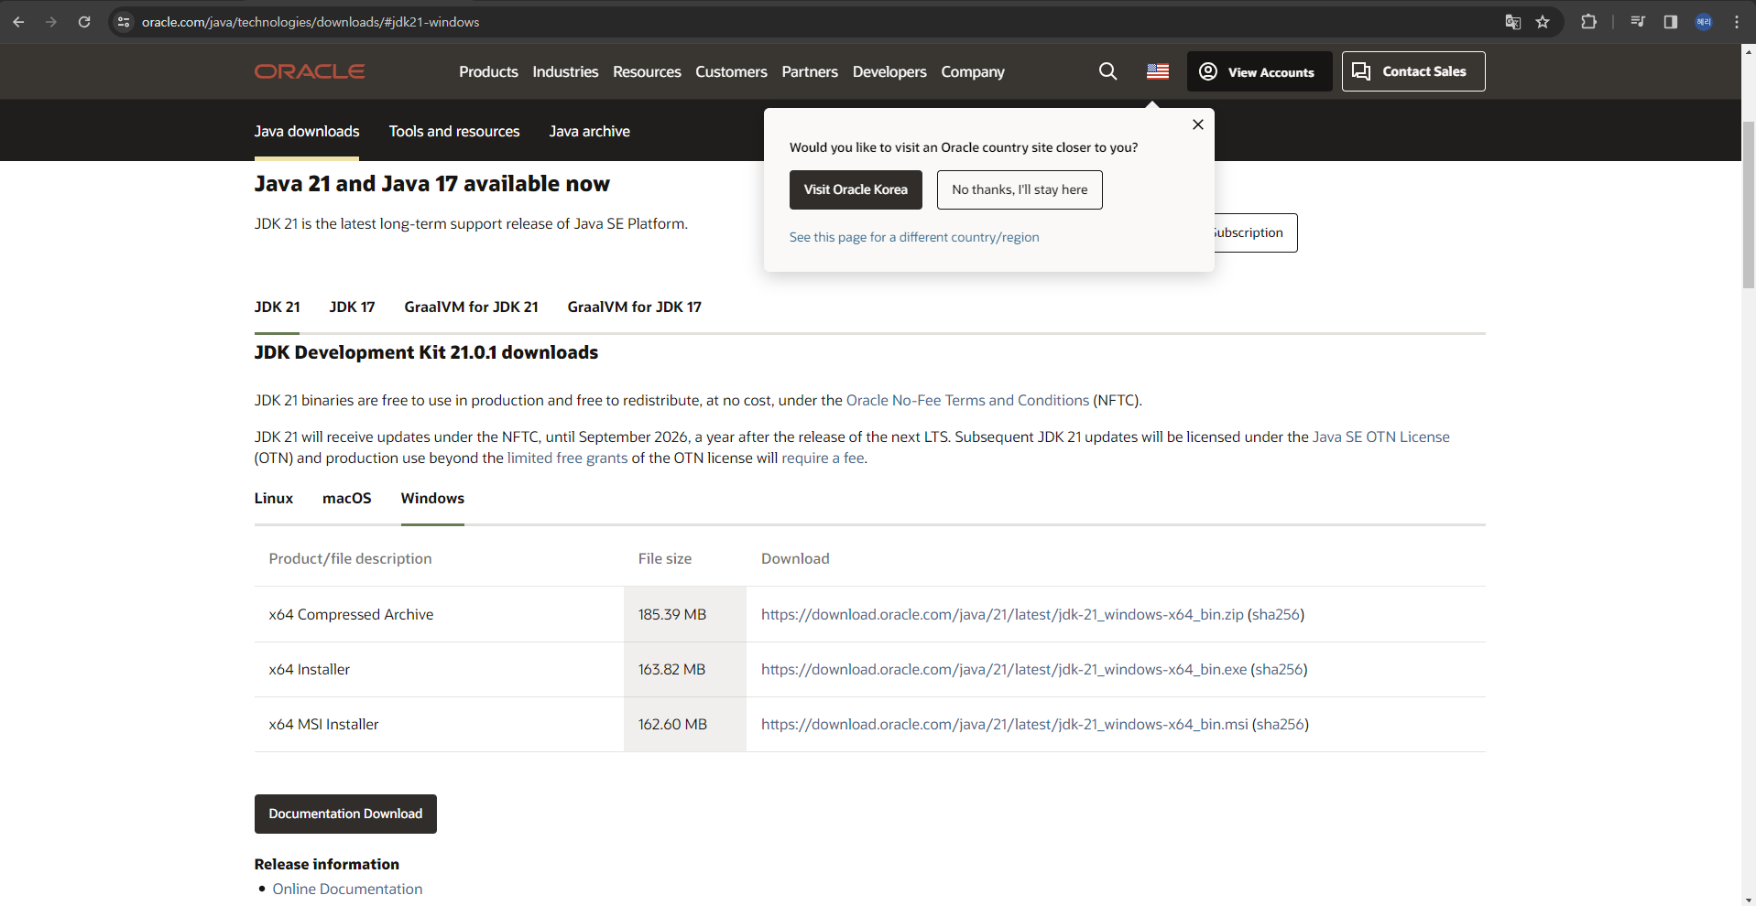
Task: Open media control icon in browser toolbar
Action: [x=1638, y=22]
